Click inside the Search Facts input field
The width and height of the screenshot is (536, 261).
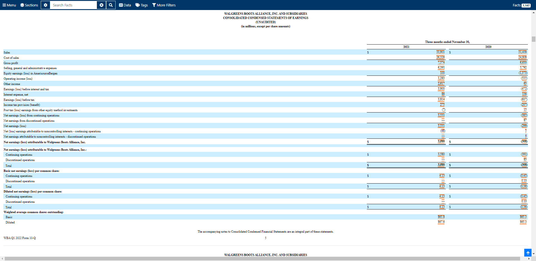click(73, 5)
